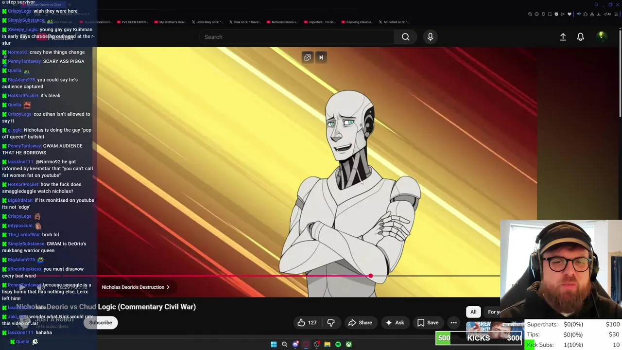
Task: Open the Share dialog for the video
Action: (x=360, y=322)
